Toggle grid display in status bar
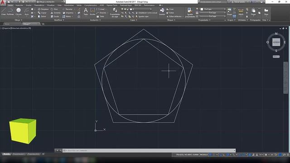 pos(210,155)
